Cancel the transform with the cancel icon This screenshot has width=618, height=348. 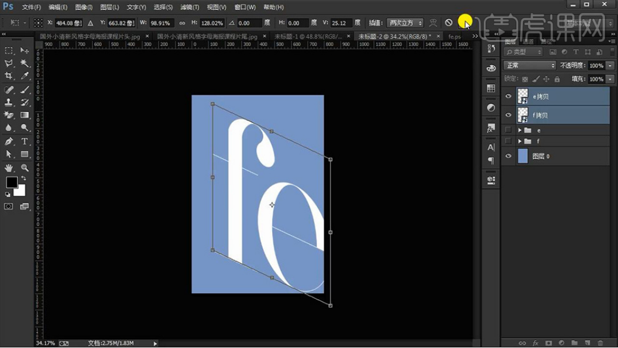tap(448, 23)
